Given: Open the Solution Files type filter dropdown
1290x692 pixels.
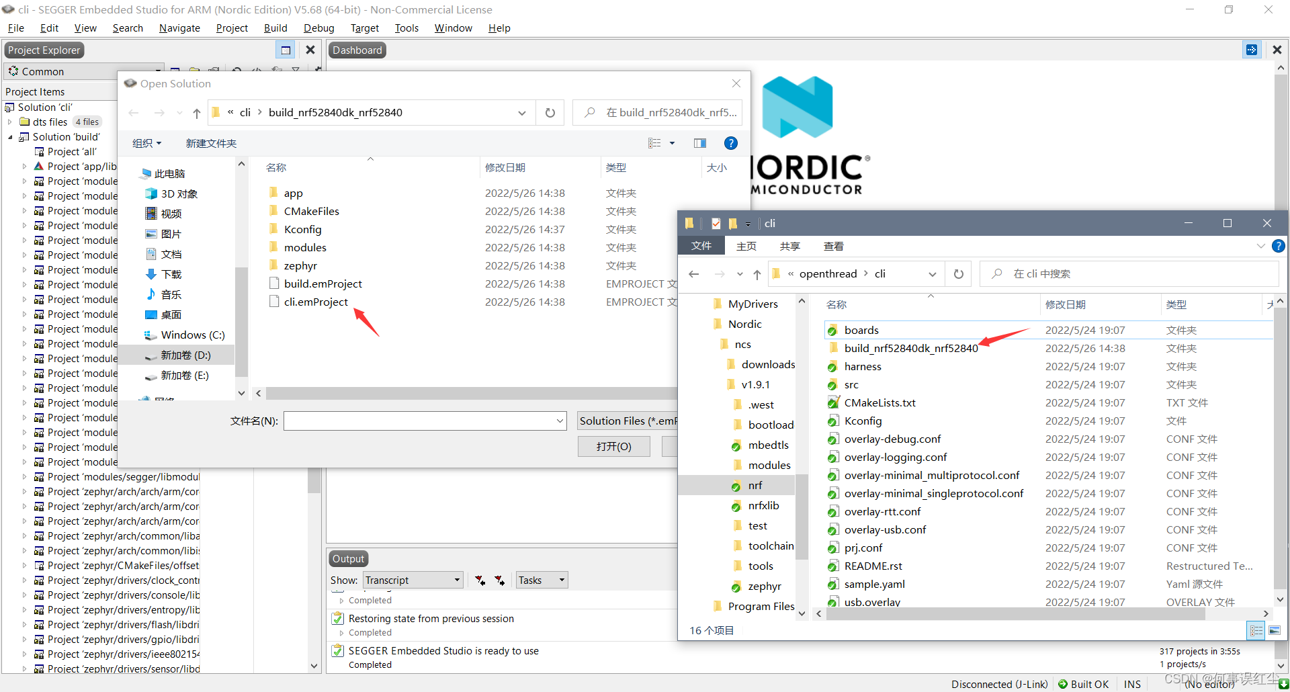Looking at the screenshot, I should tap(628, 421).
